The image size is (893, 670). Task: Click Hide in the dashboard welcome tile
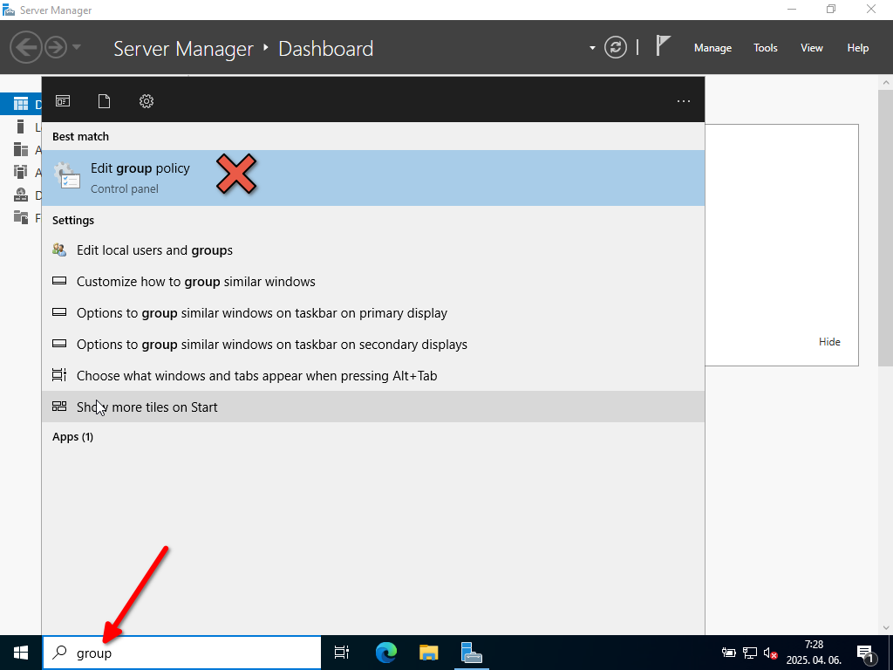[829, 342]
